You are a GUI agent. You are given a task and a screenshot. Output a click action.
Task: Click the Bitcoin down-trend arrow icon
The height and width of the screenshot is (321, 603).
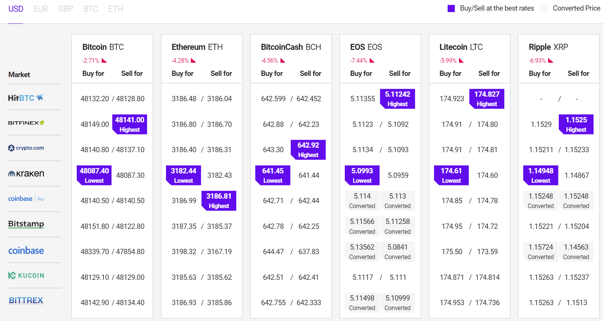[x=104, y=60]
